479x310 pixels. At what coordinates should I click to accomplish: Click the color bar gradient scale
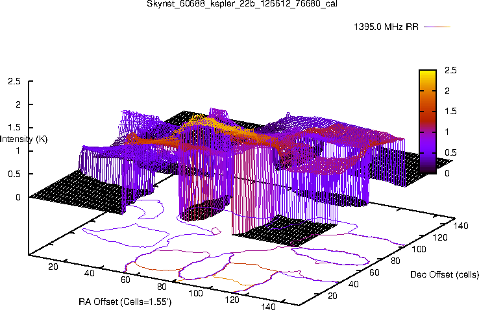[428, 122]
